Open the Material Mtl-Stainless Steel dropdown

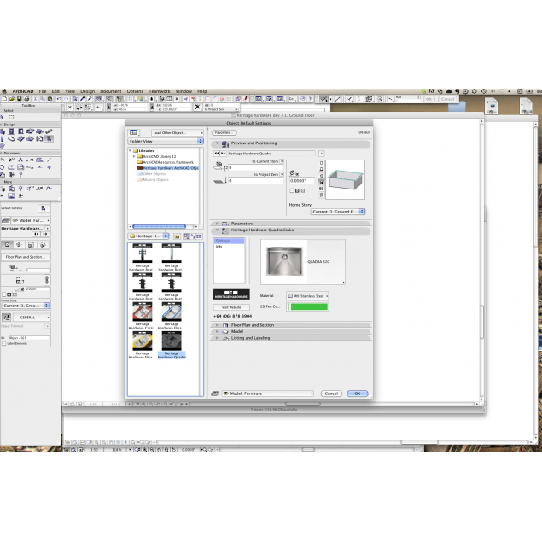307,296
